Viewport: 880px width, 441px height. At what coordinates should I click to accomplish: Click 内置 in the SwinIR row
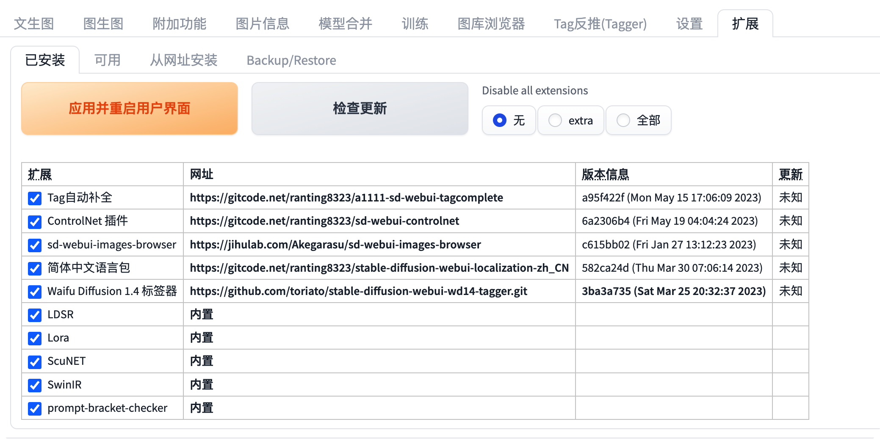[202, 385]
